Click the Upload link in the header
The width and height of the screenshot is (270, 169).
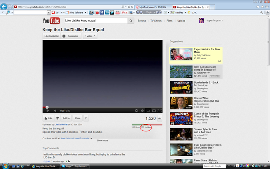point(181,21)
